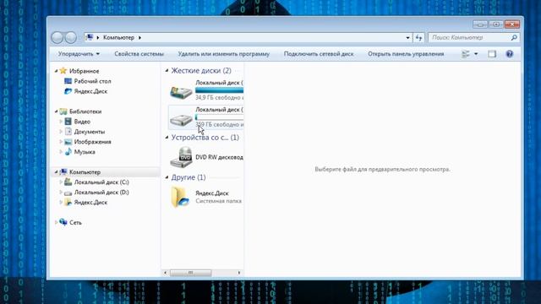Select Музыка library label
The height and width of the screenshot is (304, 541).
(85, 152)
